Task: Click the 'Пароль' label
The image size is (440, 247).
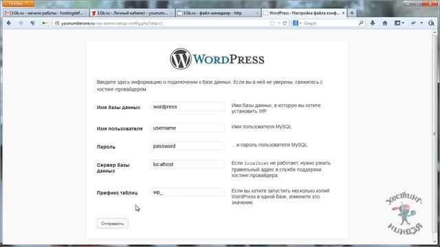Action: (106, 147)
